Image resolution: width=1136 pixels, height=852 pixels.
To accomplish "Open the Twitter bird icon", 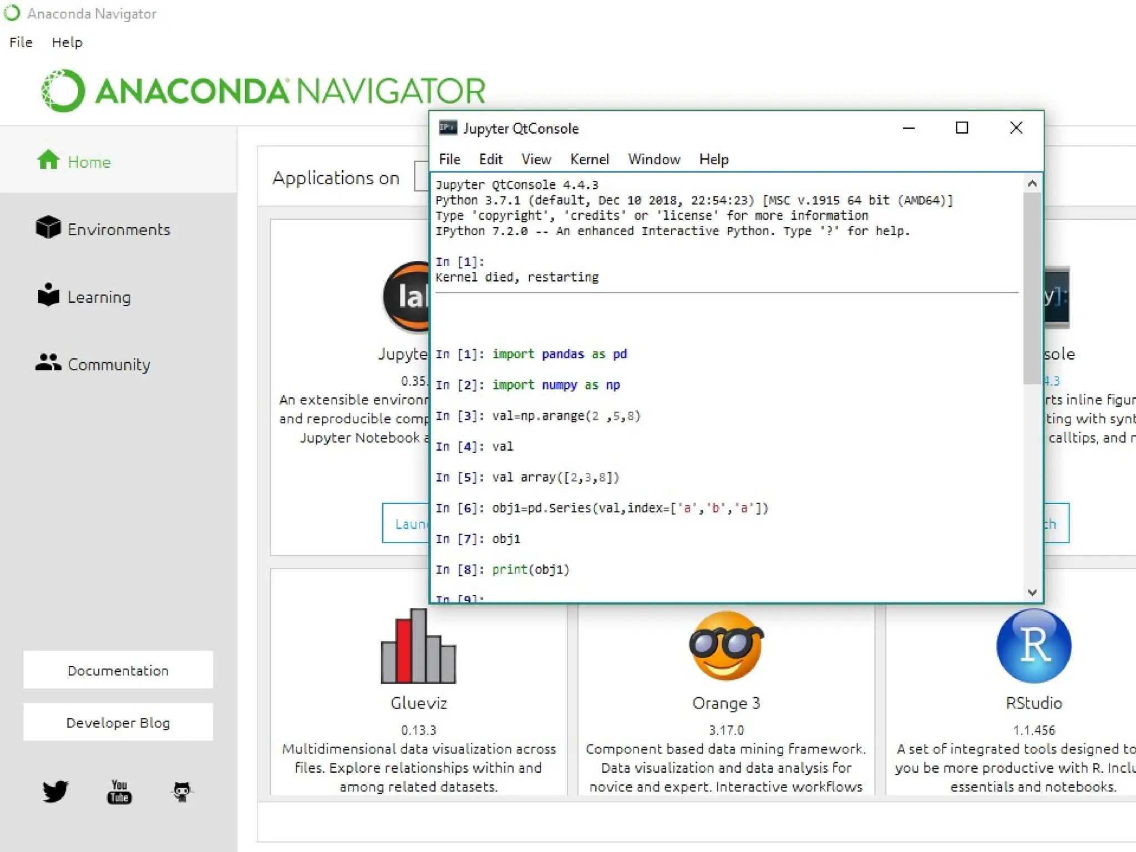I will point(55,791).
